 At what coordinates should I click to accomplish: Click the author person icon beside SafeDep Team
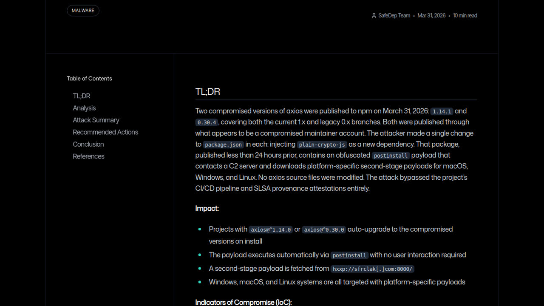(x=374, y=16)
